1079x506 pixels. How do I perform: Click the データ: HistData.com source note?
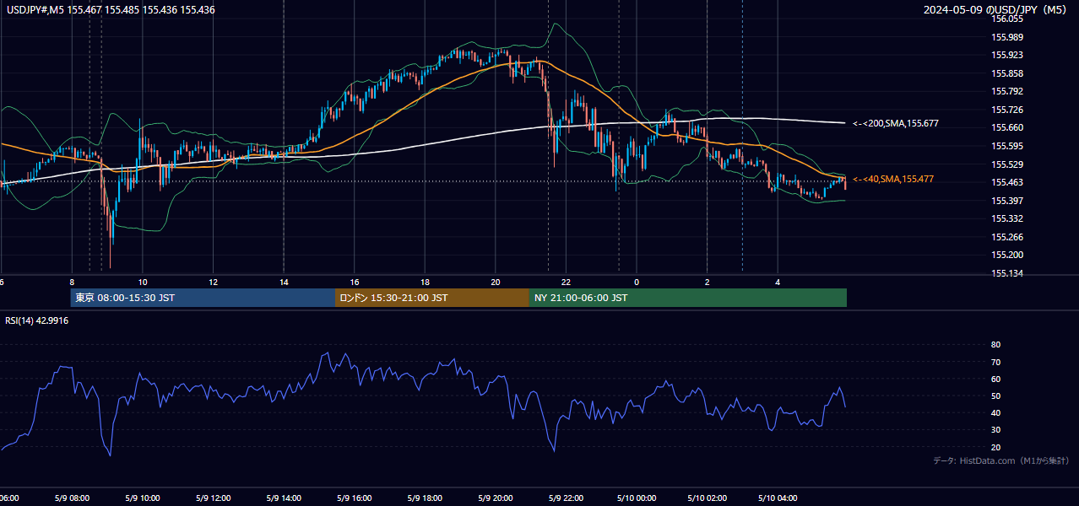[x=1001, y=460]
